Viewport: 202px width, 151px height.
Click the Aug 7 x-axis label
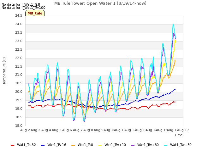point(78,130)
